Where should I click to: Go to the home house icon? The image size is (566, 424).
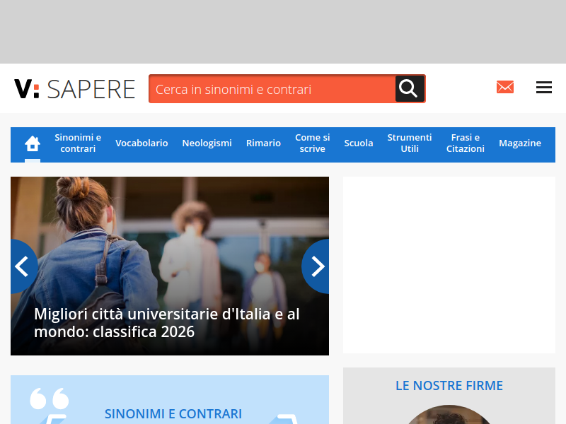[33, 143]
